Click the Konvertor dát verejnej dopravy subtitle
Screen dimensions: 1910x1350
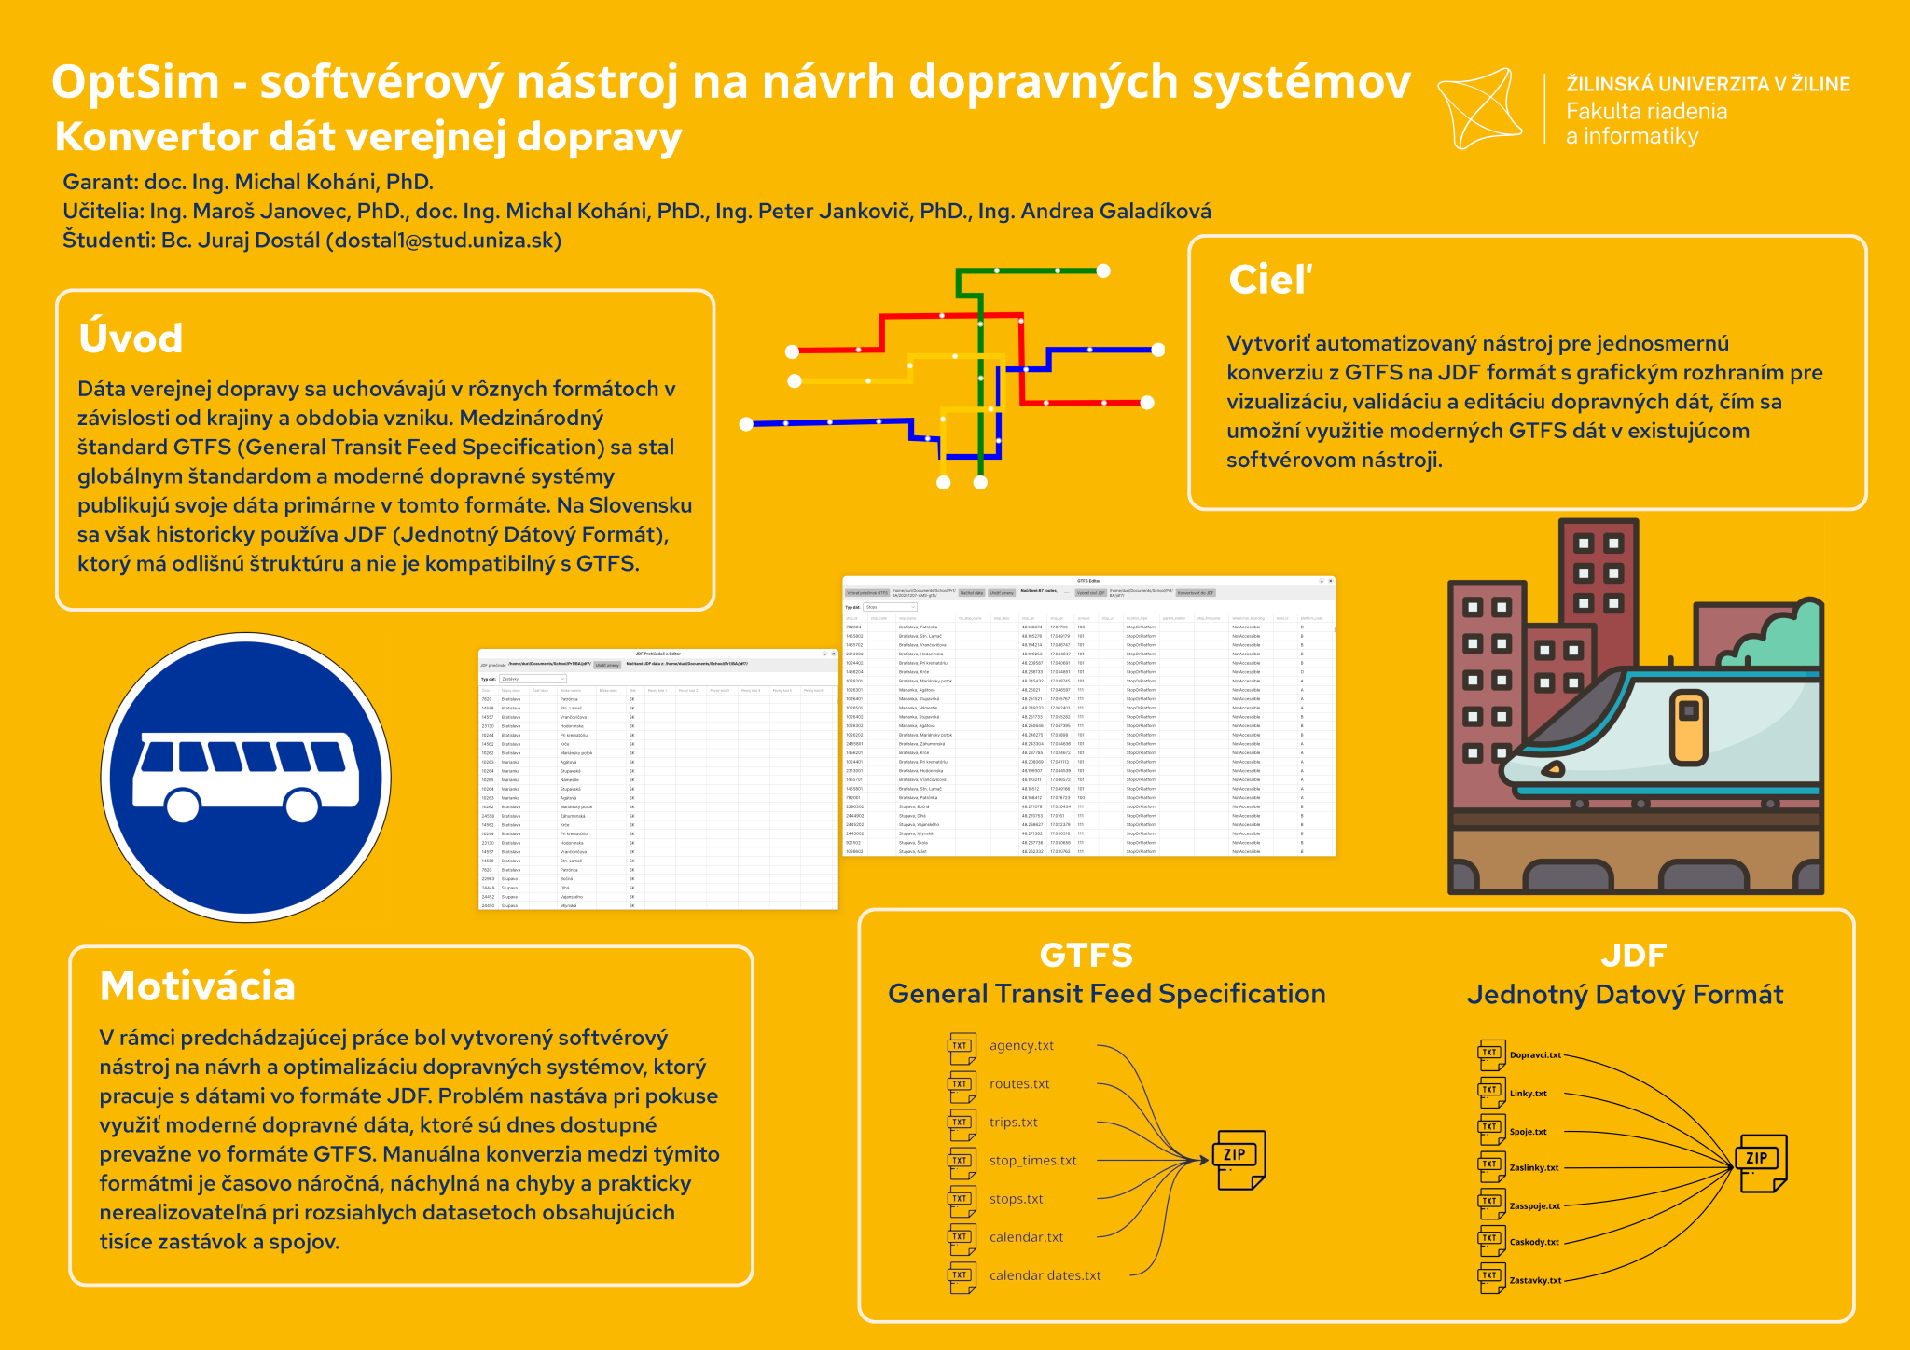(368, 137)
